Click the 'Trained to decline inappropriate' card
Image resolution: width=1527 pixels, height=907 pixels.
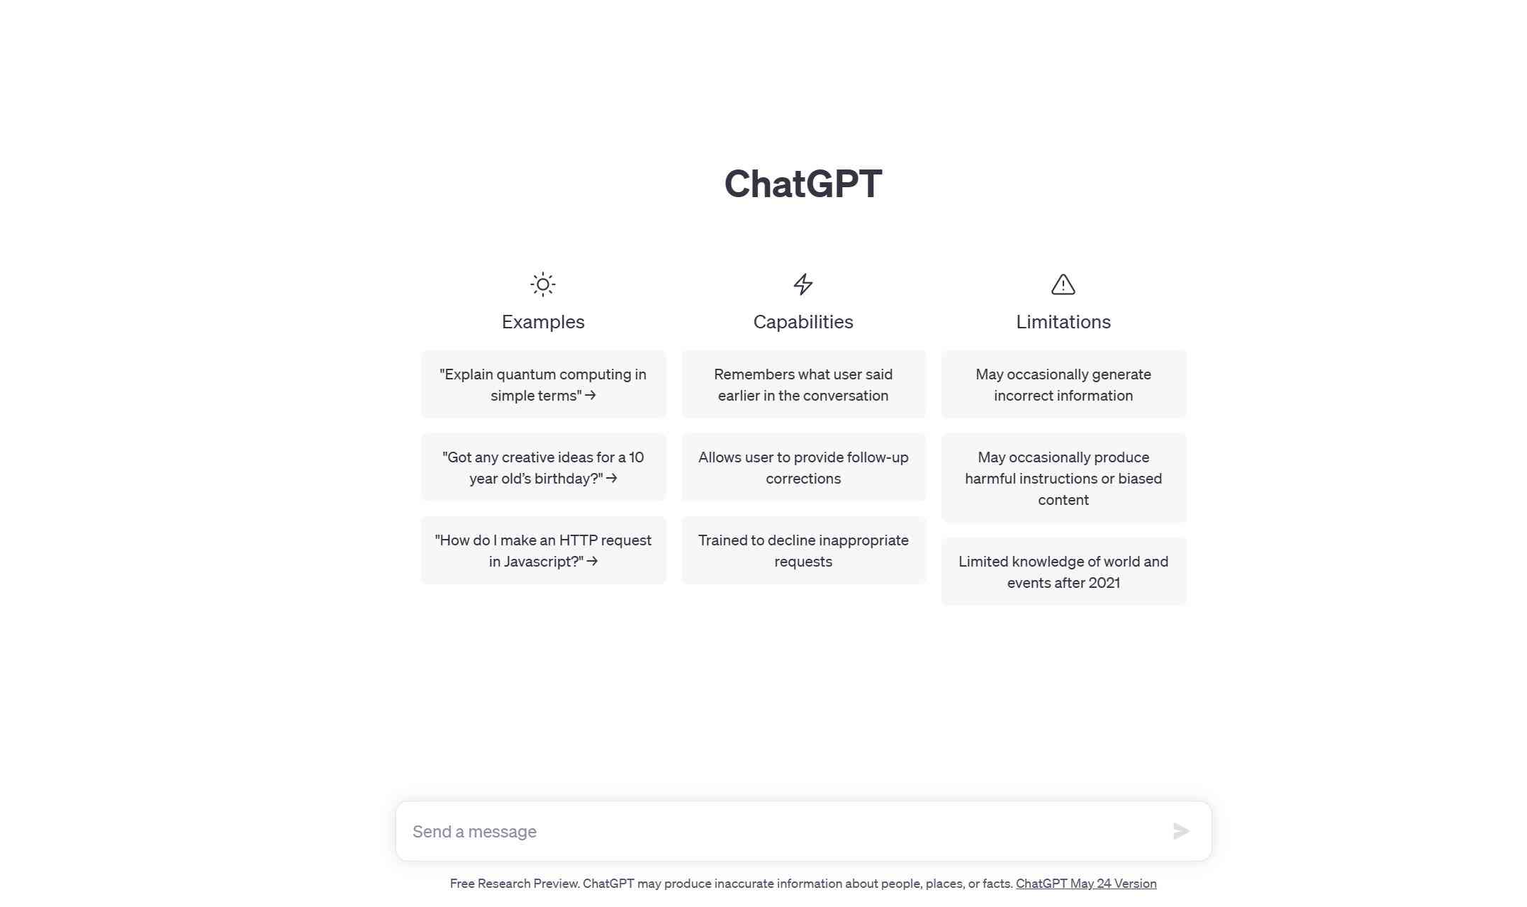point(803,551)
